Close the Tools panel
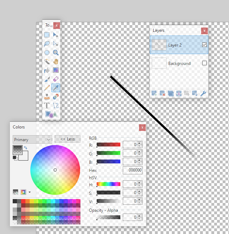Screen dimensions: 229x234 point(57,25)
